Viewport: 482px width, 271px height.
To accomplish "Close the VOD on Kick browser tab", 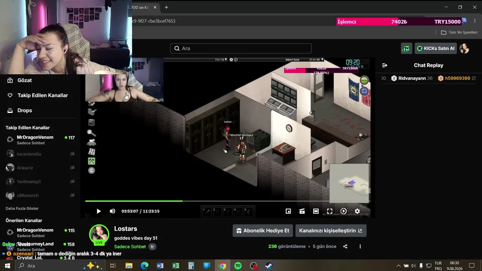I will coord(154,7).
